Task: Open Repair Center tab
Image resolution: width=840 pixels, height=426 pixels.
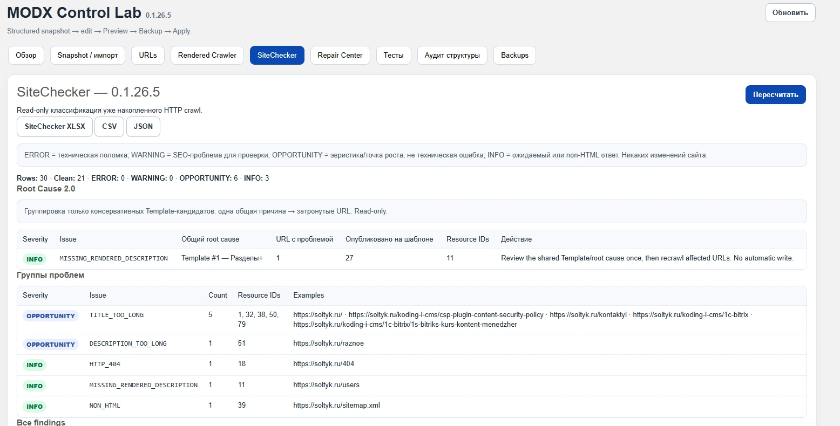Action: click(340, 55)
